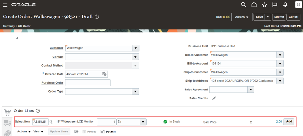Click the 19" Widescreen LCD Monitor text

[x=75, y=122]
